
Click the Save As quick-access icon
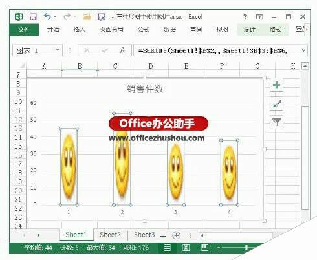point(101,17)
